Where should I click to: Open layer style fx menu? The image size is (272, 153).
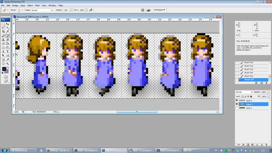click(244, 145)
